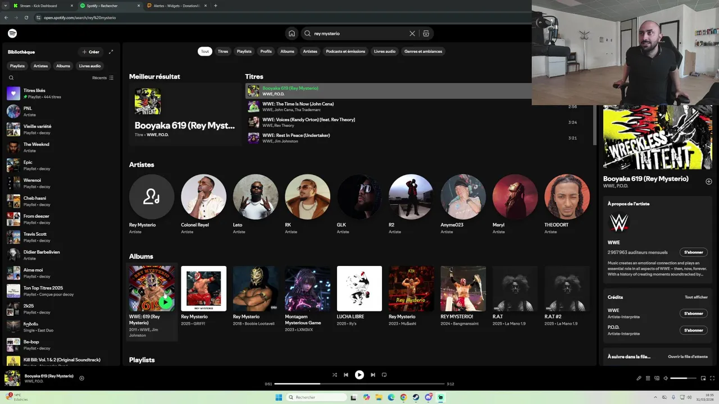Image resolution: width=719 pixels, height=404 pixels.
Task: Open the Browse icon next to the search box
Action: [x=426, y=34]
